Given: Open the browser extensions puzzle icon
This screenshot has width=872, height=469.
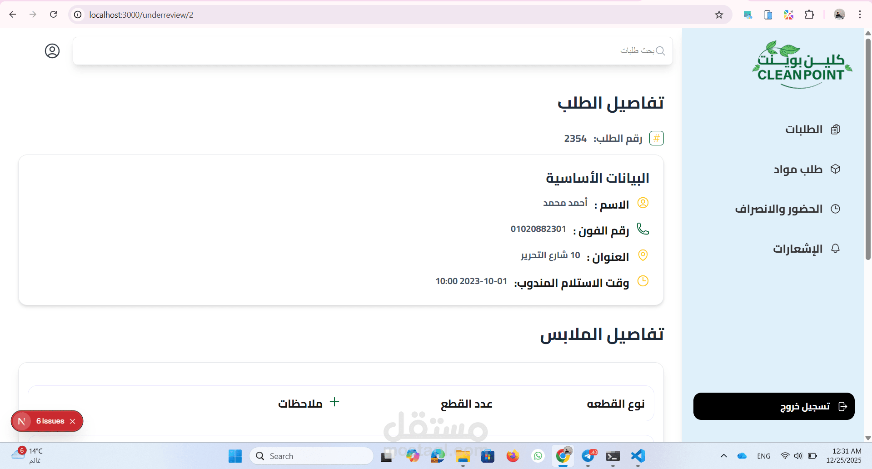Looking at the screenshot, I should coord(809,15).
